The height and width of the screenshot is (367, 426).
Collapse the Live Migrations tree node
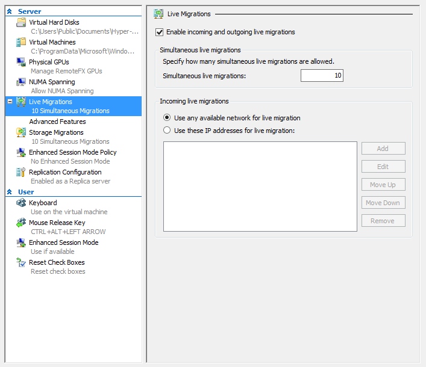pos(10,102)
